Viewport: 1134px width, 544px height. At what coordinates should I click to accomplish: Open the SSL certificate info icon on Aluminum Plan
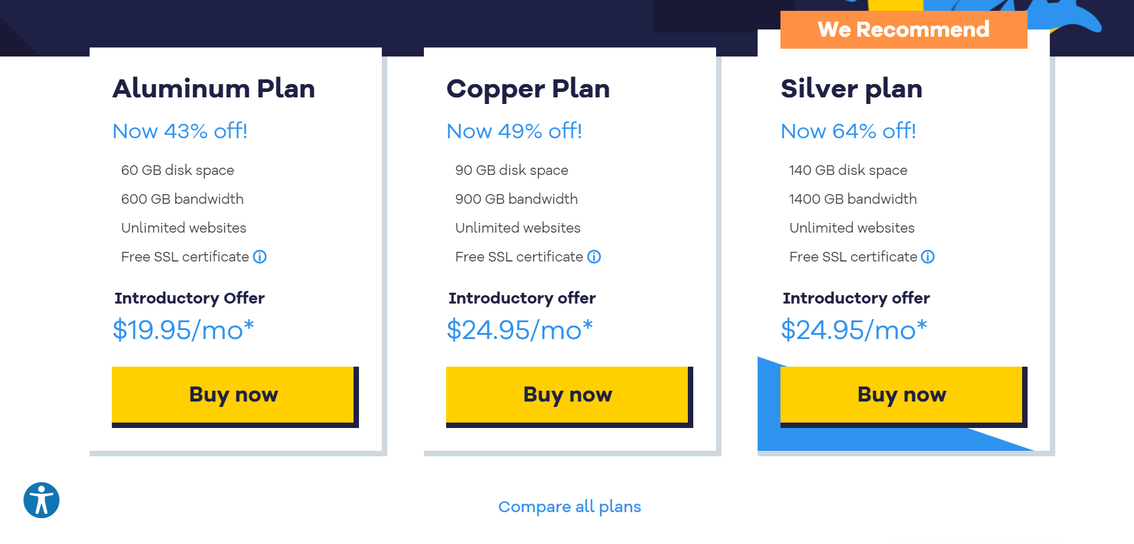tap(260, 257)
